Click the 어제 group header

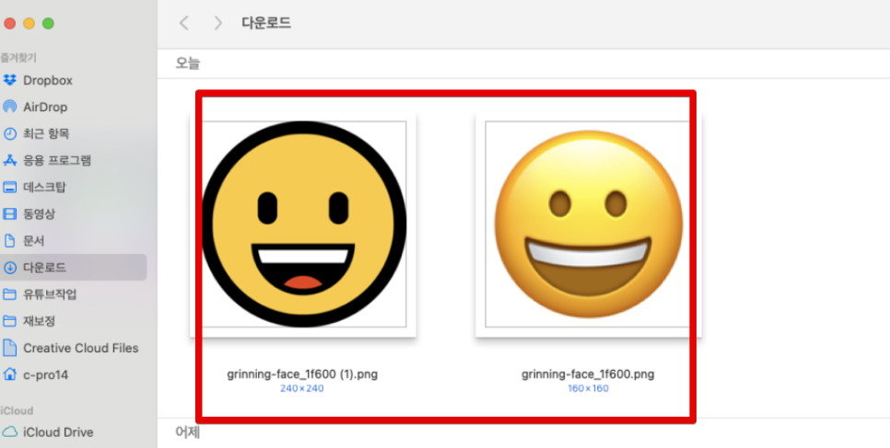(188, 433)
